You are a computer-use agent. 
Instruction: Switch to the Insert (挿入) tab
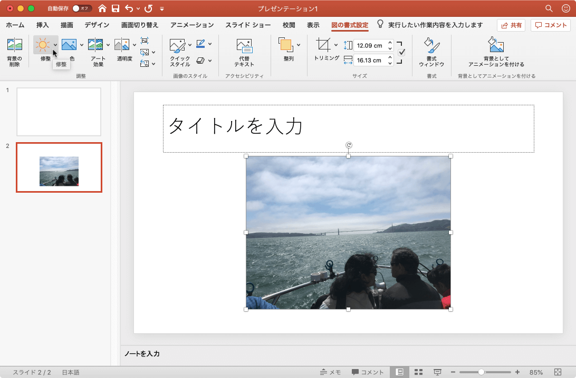(43, 25)
